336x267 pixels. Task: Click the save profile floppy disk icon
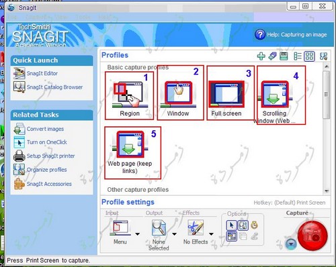click(284, 56)
